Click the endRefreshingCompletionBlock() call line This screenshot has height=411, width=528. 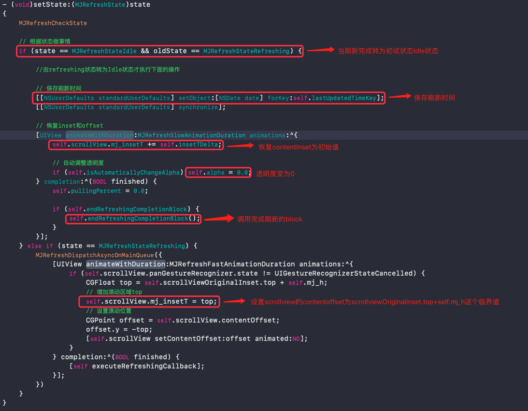134,219
